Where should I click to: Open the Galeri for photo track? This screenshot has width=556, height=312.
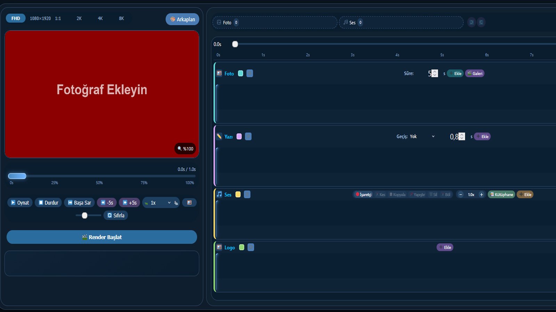(475, 73)
